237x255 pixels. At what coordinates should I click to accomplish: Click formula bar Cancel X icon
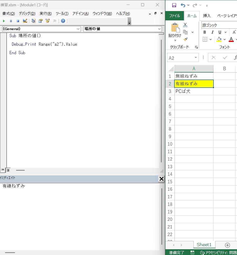(213, 57)
